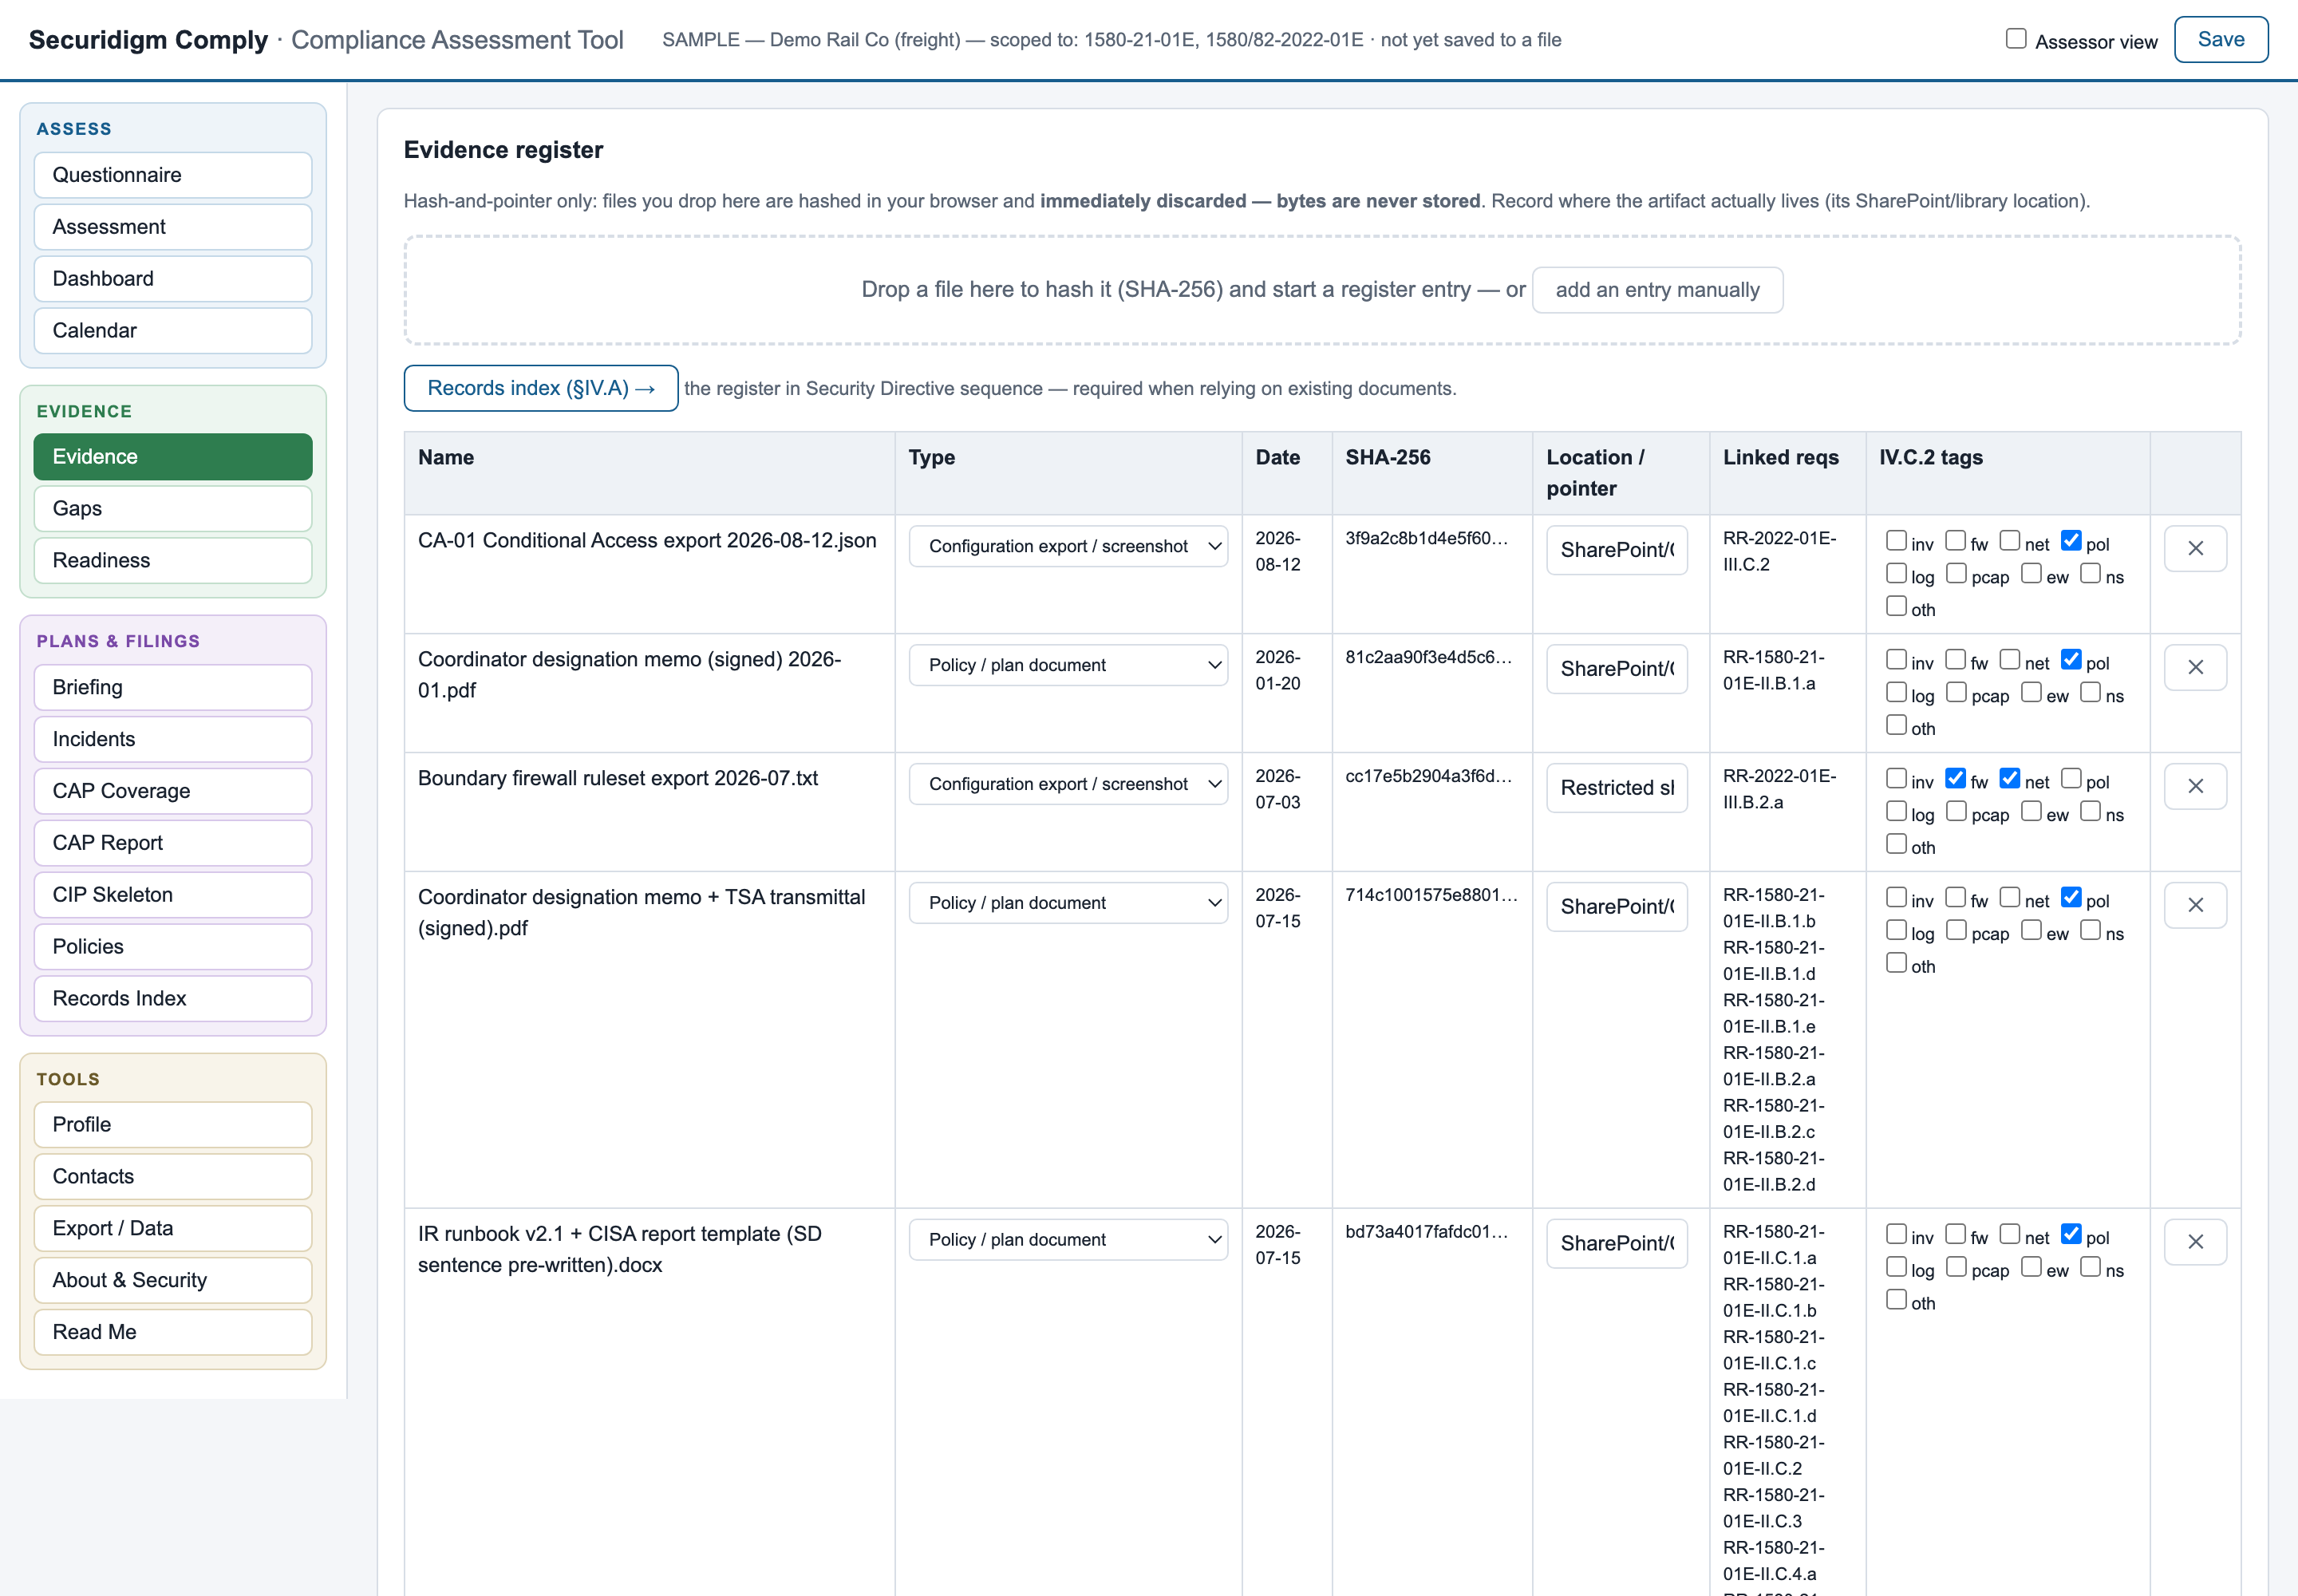The height and width of the screenshot is (1596, 2298).
Task: Open the Dashboard page
Action: [173, 279]
